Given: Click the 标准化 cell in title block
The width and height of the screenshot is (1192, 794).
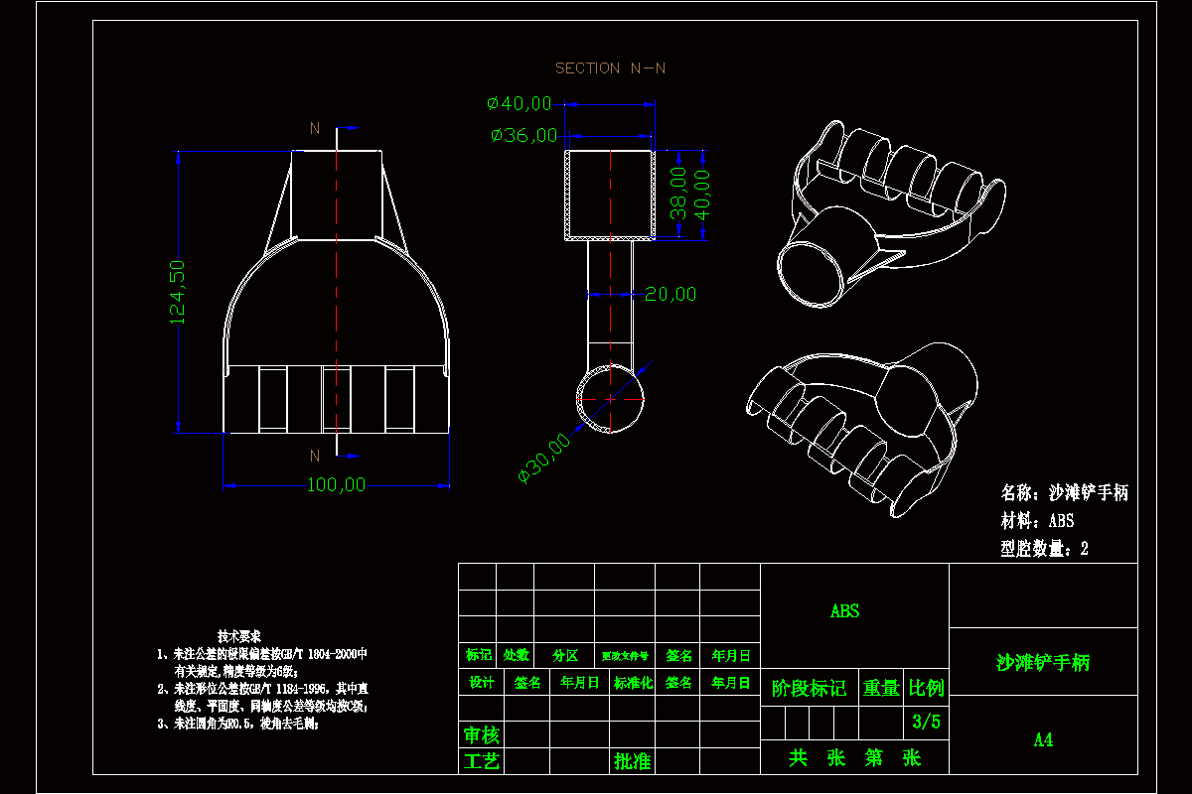Looking at the screenshot, I should 633,683.
